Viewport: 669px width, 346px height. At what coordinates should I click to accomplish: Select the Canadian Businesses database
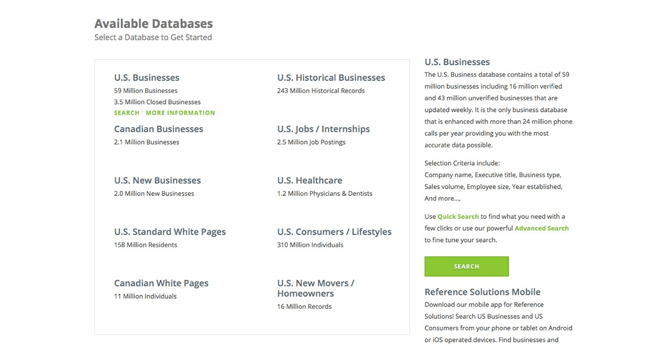pyautogui.click(x=158, y=129)
